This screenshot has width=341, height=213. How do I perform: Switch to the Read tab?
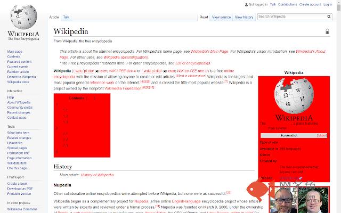204,17
